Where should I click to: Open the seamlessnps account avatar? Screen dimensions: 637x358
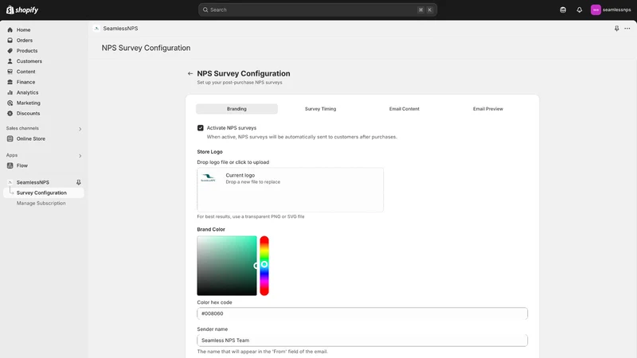coord(596,10)
